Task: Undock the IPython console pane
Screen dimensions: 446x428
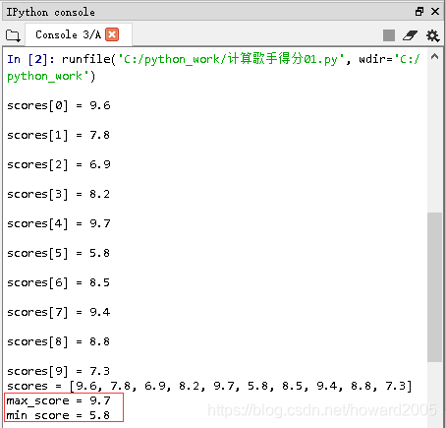Action: pyautogui.click(x=419, y=12)
